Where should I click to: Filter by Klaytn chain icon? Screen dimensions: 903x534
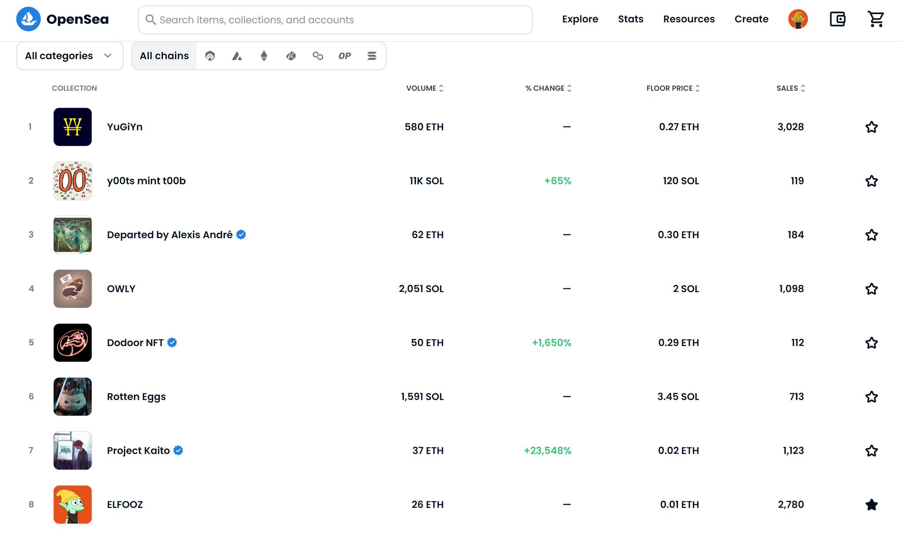tap(291, 56)
